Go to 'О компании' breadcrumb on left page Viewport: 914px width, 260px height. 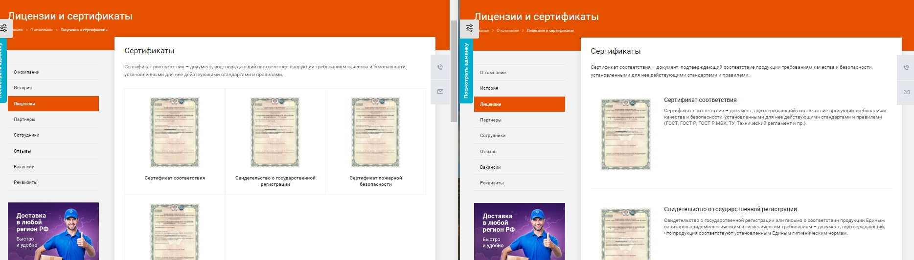pyautogui.click(x=41, y=30)
